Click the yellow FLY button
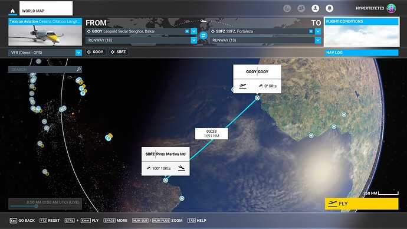The height and width of the screenshot is (229, 407). [x=362, y=204]
